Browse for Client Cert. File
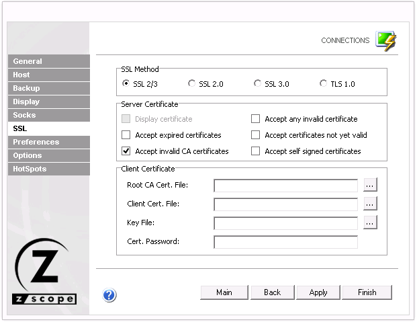Screen dimensions: 417x322 (370, 204)
